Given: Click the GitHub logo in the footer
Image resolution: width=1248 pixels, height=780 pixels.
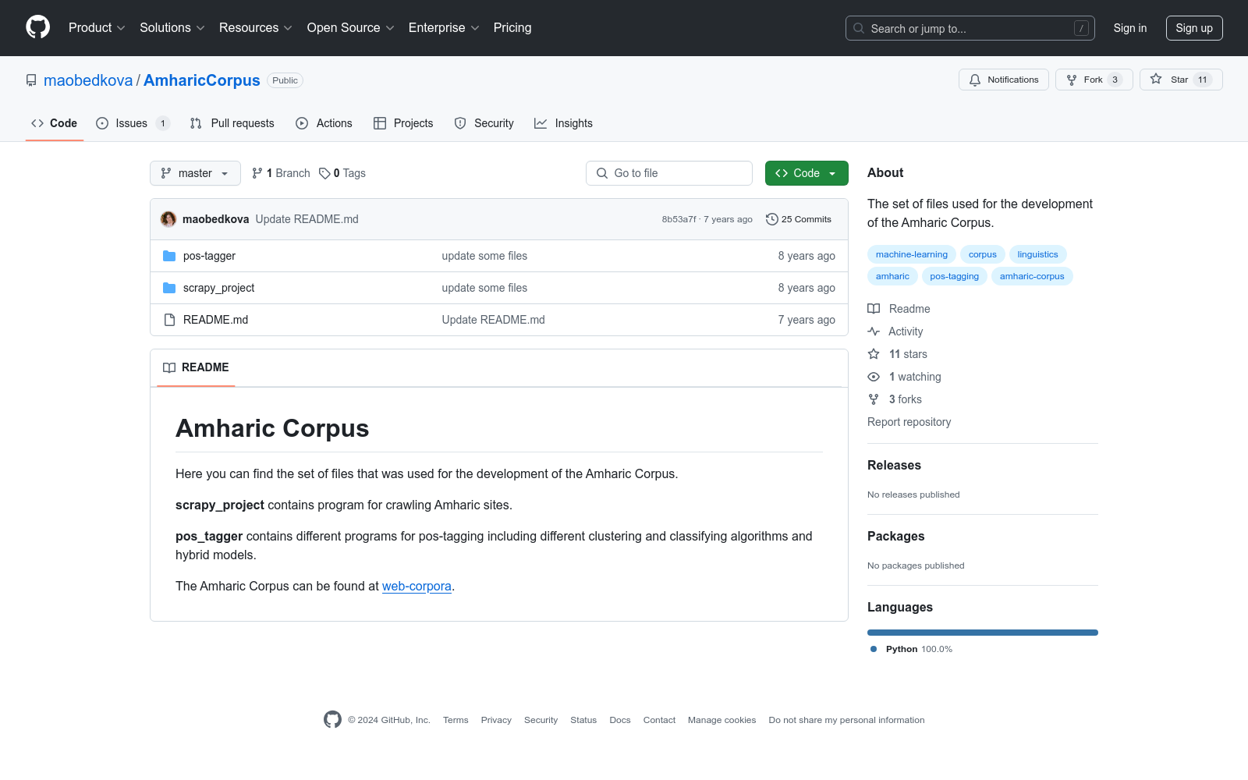Looking at the screenshot, I should point(333,720).
